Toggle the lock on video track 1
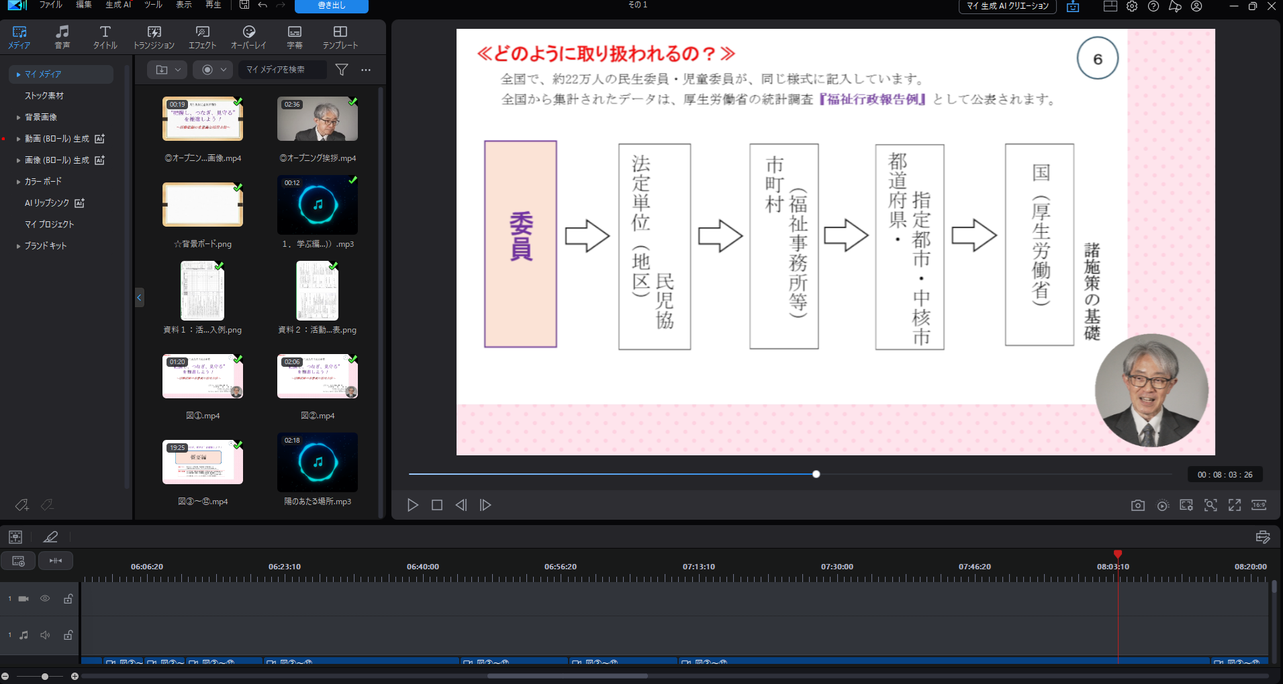This screenshot has height=684, width=1283. click(68, 599)
